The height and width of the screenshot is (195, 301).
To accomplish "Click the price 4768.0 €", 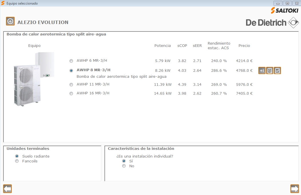I will click(244, 71).
